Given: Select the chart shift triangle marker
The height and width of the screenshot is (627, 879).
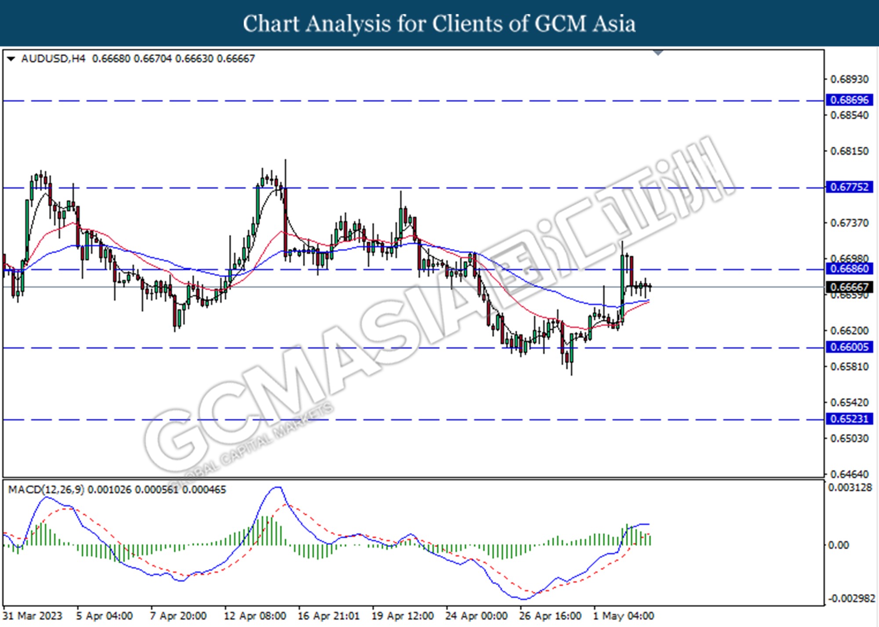Looking at the screenshot, I should (658, 53).
